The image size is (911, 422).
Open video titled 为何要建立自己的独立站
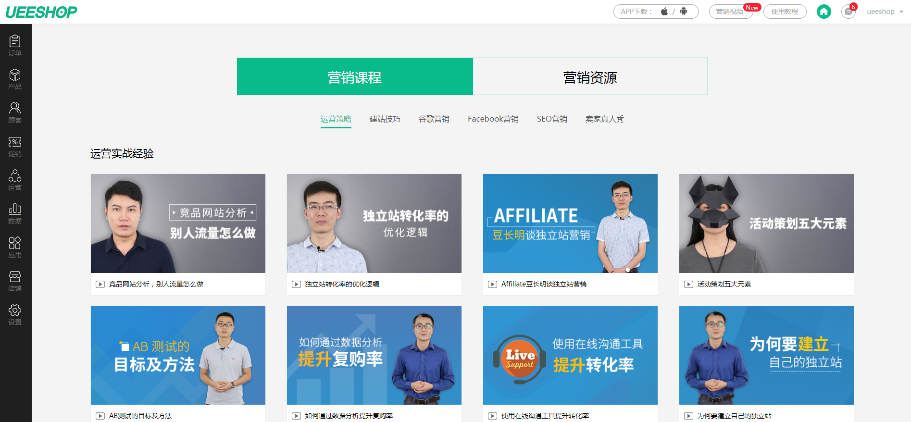coord(735,416)
